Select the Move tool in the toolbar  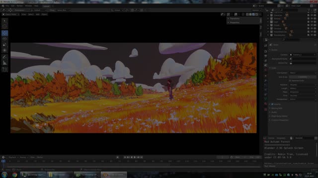4,33
